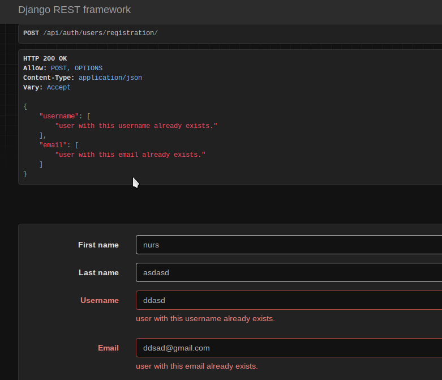Click the JSON message "user with this email already exists."

coord(130,155)
